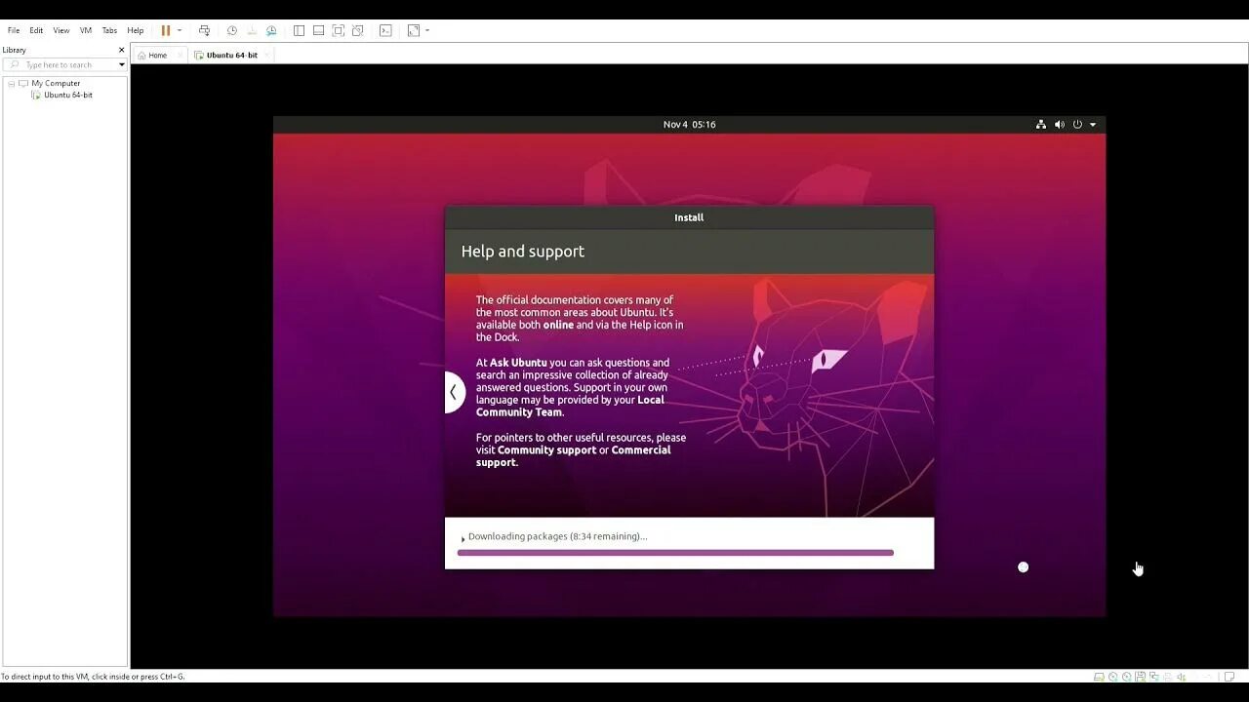Open the Edit menu
This screenshot has width=1249, height=702.
click(36, 30)
